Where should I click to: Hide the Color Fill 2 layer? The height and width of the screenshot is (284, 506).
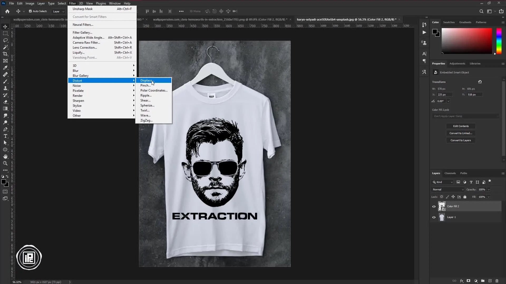click(x=434, y=206)
